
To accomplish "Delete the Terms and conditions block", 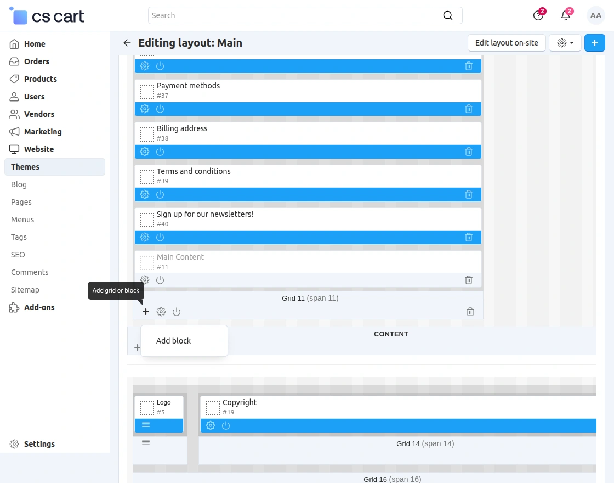I will click(468, 194).
